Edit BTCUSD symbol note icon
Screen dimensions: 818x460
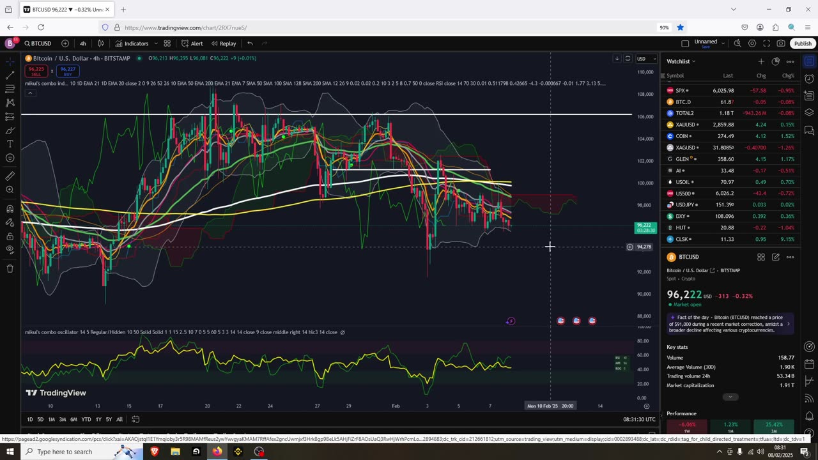click(776, 257)
